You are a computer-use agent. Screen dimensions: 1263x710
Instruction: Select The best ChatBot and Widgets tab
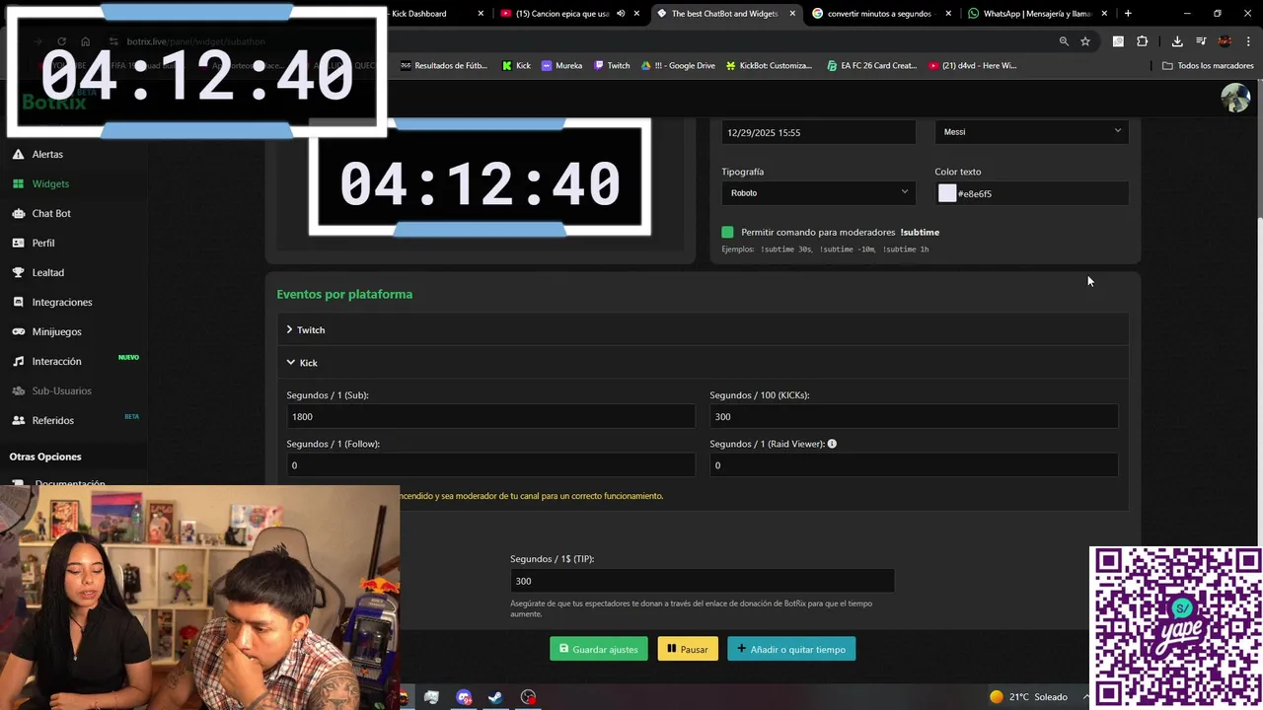click(x=725, y=14)
